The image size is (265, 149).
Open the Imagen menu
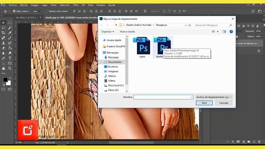click(x=35, y=5)
